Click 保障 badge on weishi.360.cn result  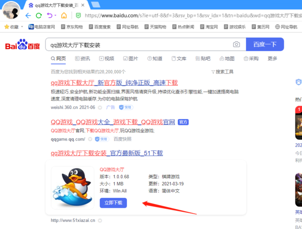coord(126,107)
